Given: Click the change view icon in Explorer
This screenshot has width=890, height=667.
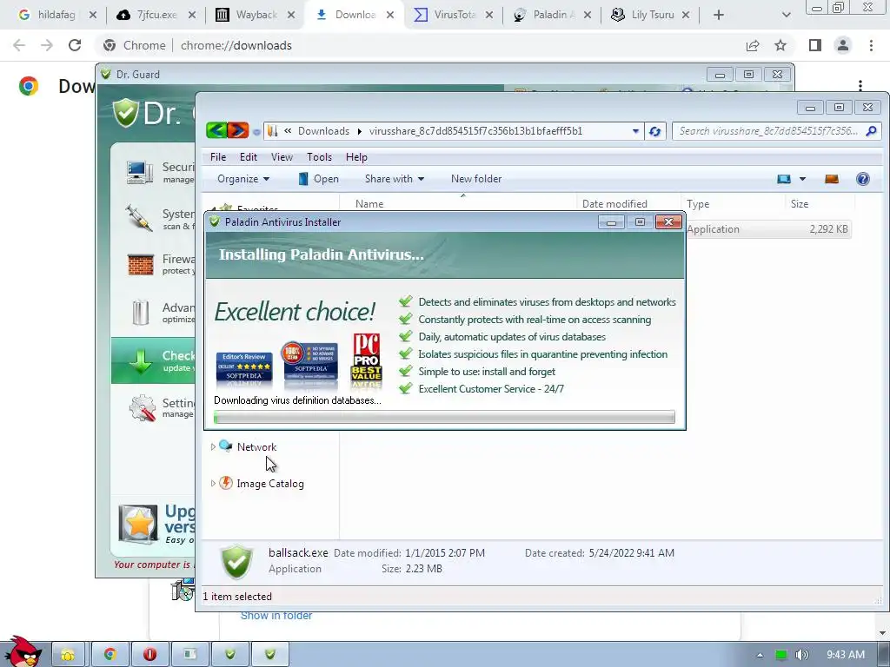Looking at the screenshot, I should (x=784, y=179).
